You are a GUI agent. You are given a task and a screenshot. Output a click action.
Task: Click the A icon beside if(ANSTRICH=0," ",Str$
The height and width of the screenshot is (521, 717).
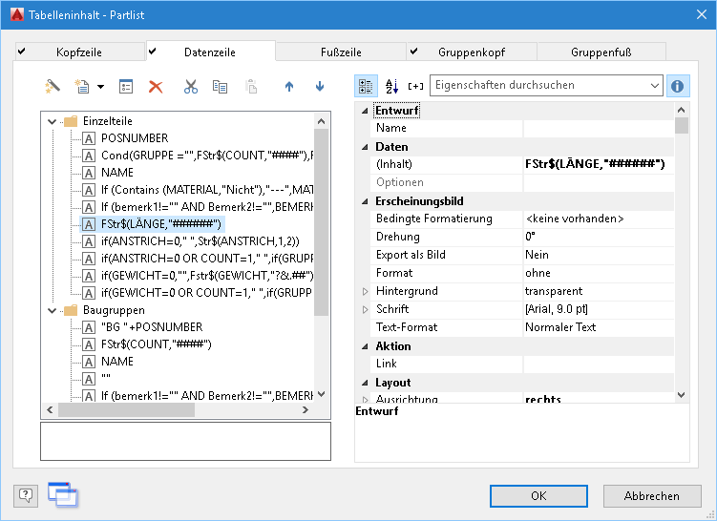[x=89, y=241]
